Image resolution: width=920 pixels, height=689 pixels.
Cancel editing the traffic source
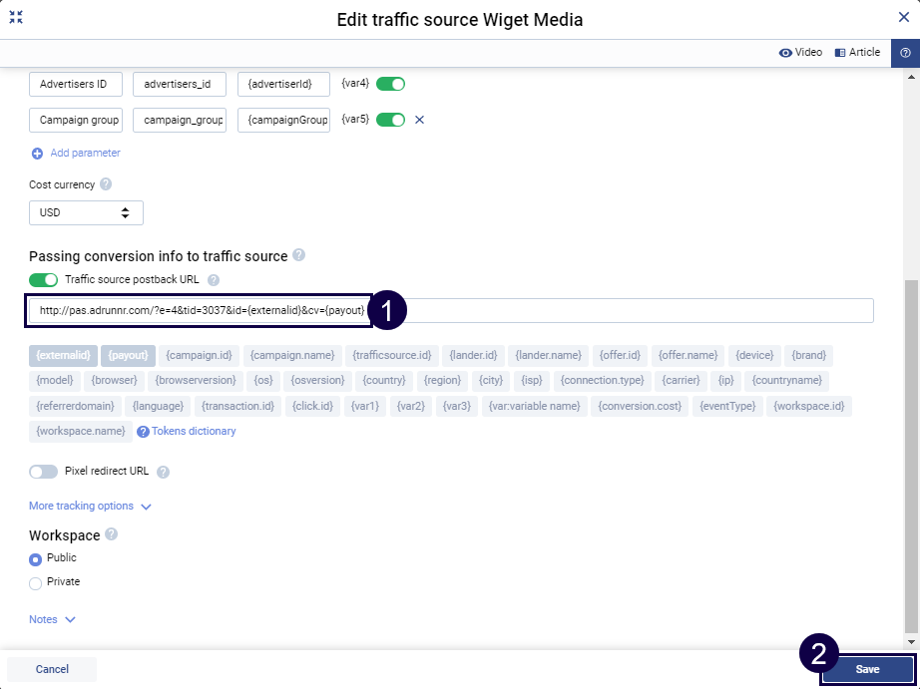(51, 669)
